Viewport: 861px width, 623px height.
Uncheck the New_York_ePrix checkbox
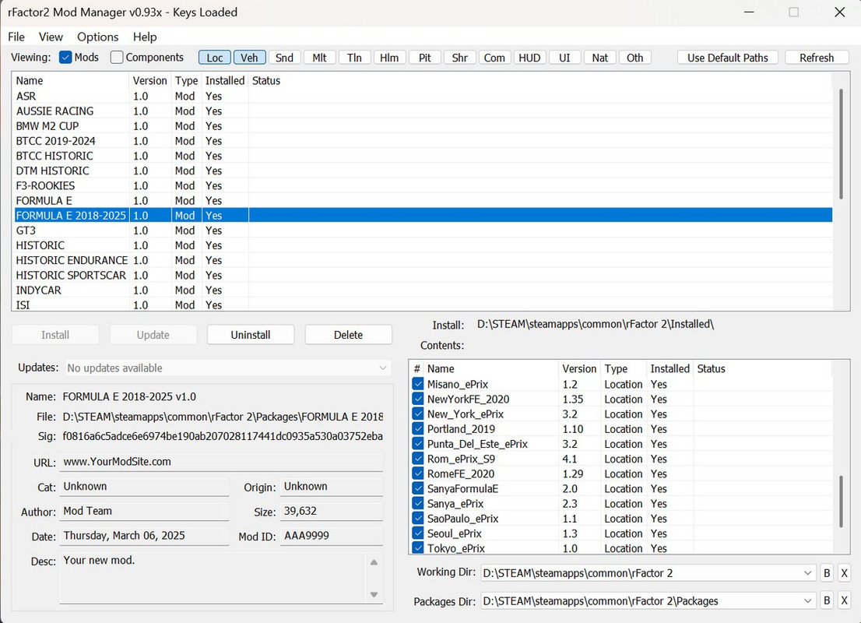click(x=418, y=414)
